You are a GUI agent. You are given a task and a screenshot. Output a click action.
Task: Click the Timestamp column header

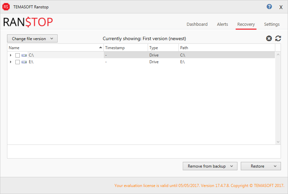click(x=126, y=48)
